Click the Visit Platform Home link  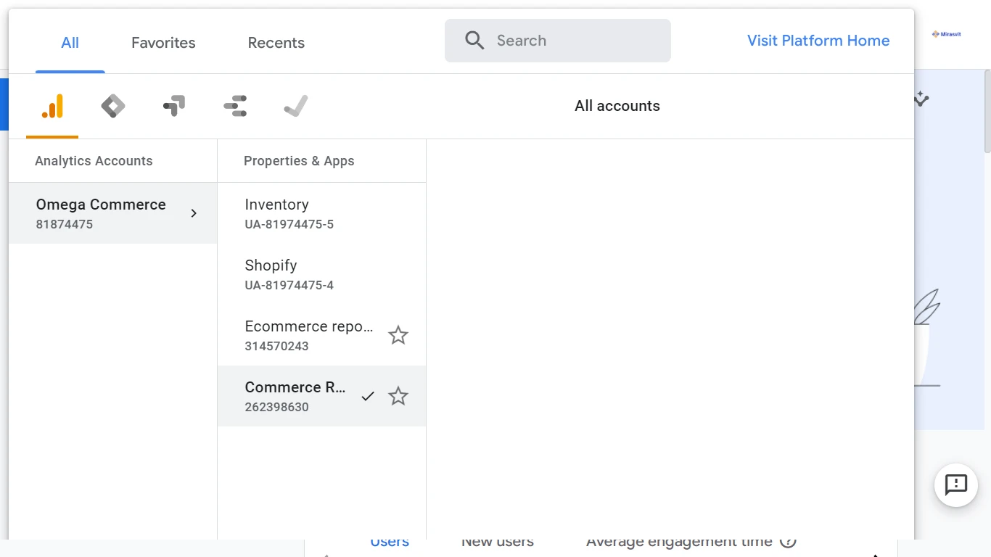pos(818,41)
